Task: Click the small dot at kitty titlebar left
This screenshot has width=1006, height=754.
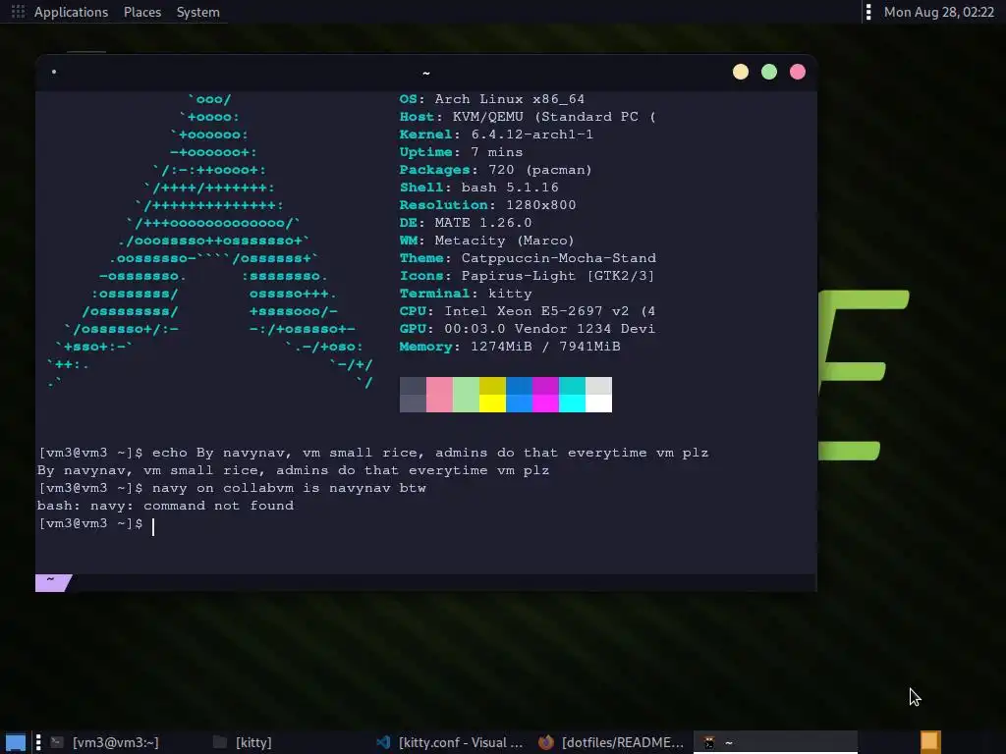Action: (x=54, y=71)
